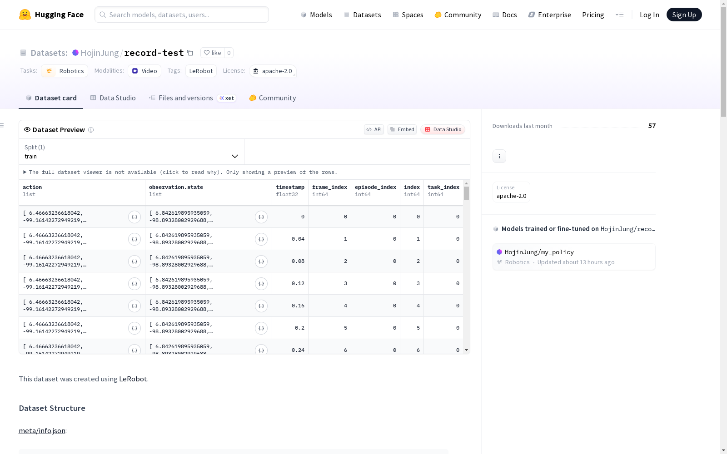Viewport: 727px width, 454px height.
Task: Click the apache-2.0 license box in sidebar
Action: [511, 192]
